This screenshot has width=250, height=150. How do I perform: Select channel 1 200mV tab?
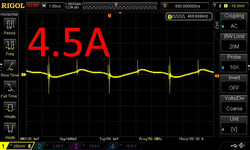17,146
